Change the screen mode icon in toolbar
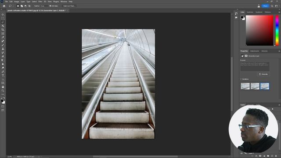This screenshot has height=158, width=281. pos(3,110)
